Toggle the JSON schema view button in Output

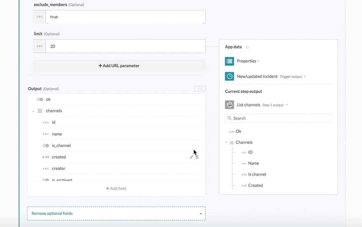[200, 89]
